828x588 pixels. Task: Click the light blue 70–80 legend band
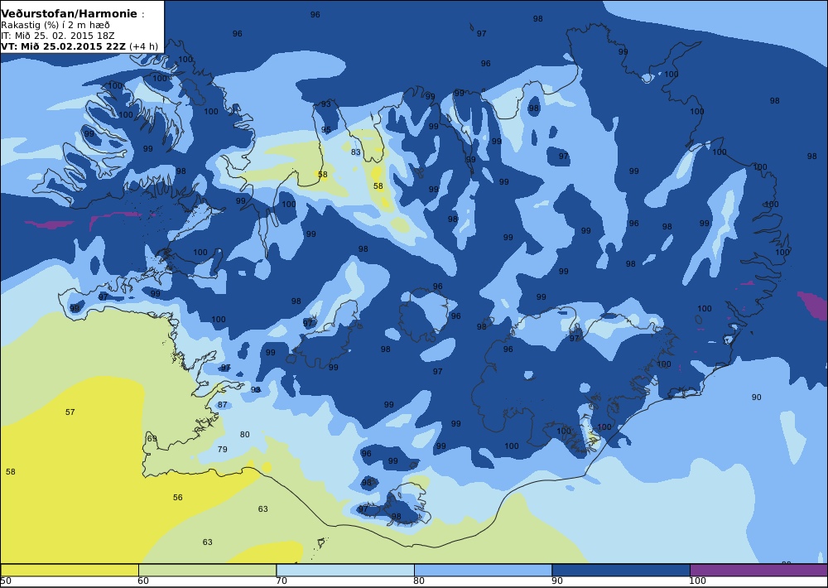click(345, 570)
